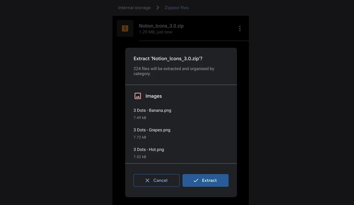Image resolution: width=354 pixels, height=205 pixels.
Task: Cancel the extraction dialog
Action: click(157, 180)
